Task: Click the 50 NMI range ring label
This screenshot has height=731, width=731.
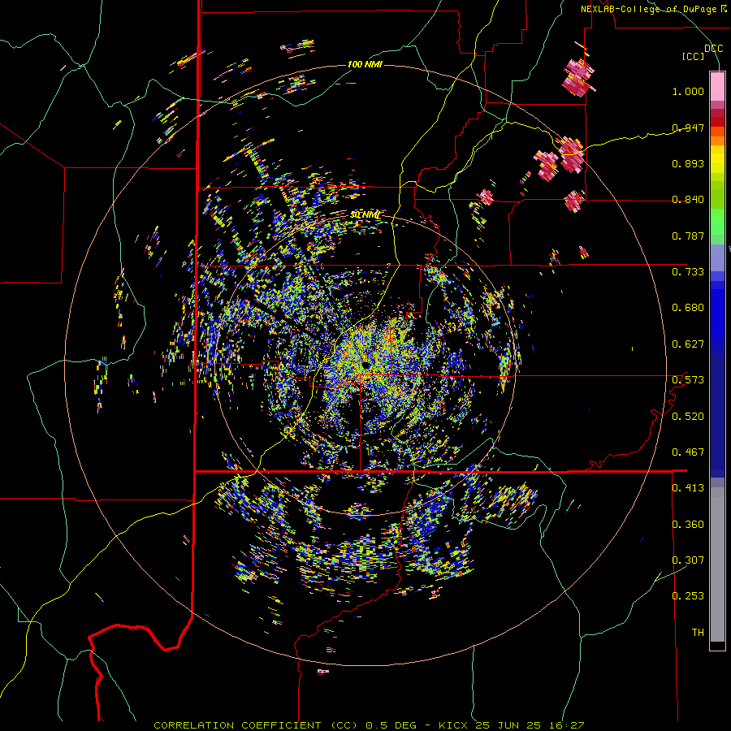Action: 365,215
